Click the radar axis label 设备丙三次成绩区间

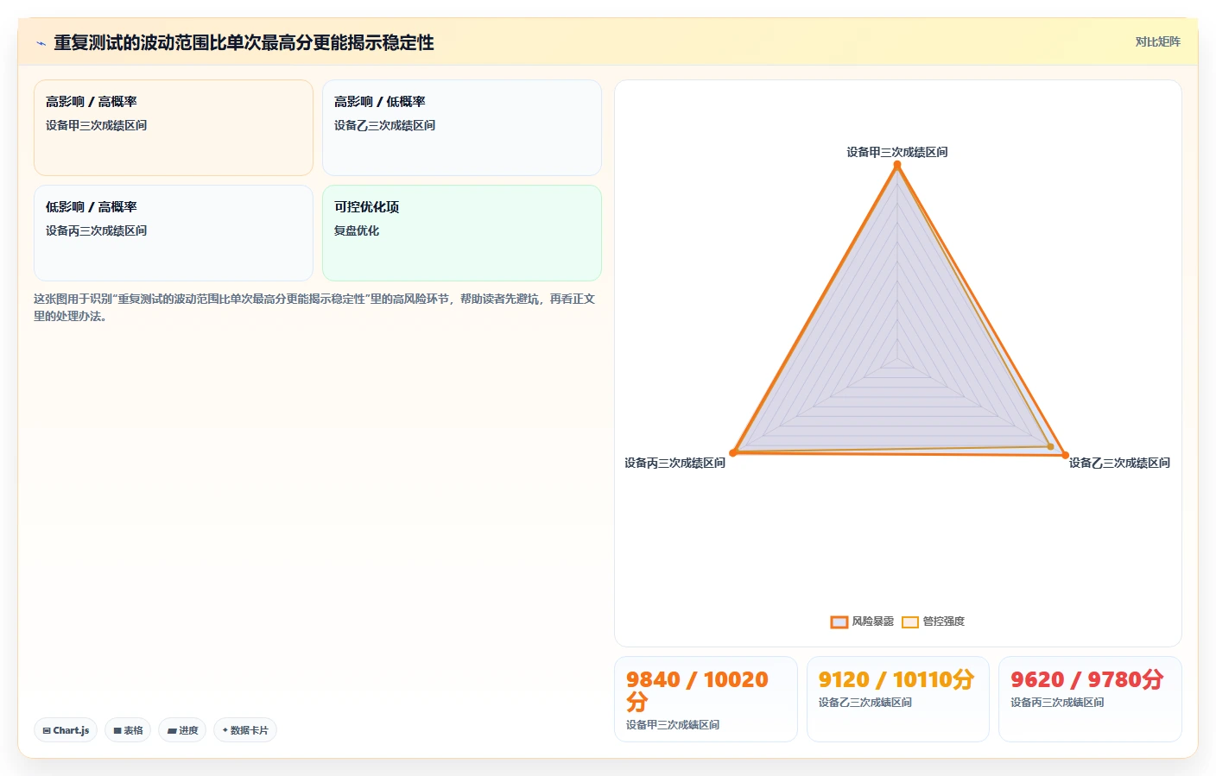coord(674,463)
